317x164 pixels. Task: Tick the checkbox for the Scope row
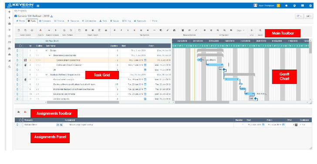[20, 50]
